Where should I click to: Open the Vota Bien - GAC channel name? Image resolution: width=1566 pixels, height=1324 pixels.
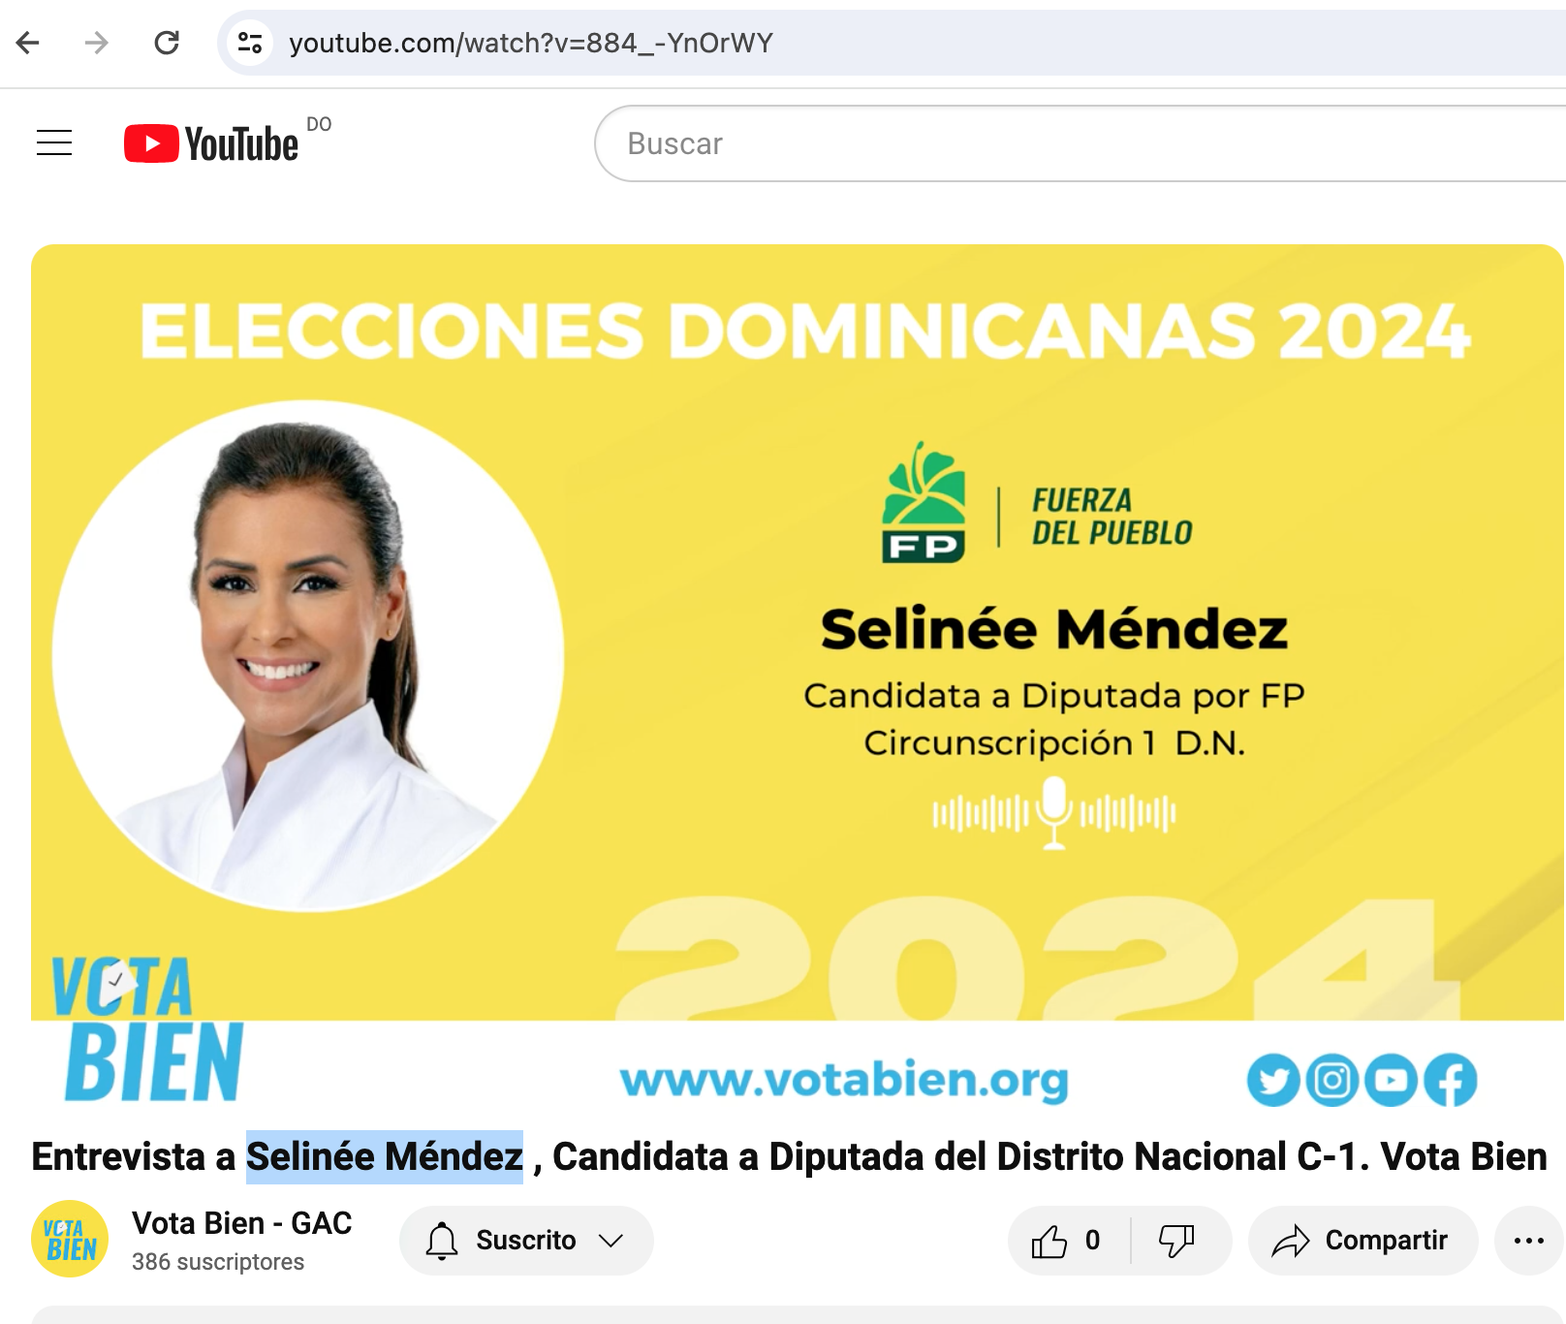pyautogui.click(x=242, y=1223)
